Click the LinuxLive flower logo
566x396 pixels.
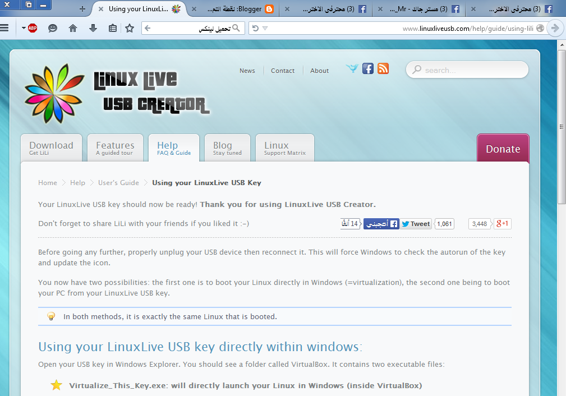click(x=54, y=93)
